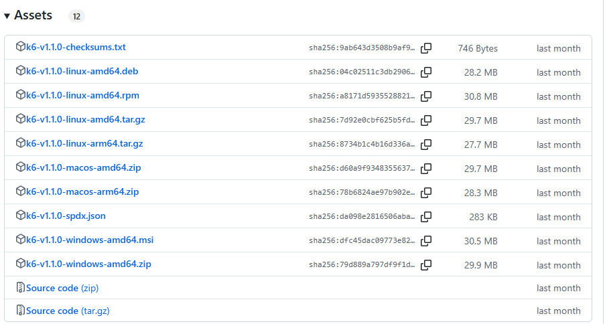The width and height of the screenshot is (609, 324).
Task: Click last month timestamp on windows-amd64.msi row
Action: click(x=559, y=241)
